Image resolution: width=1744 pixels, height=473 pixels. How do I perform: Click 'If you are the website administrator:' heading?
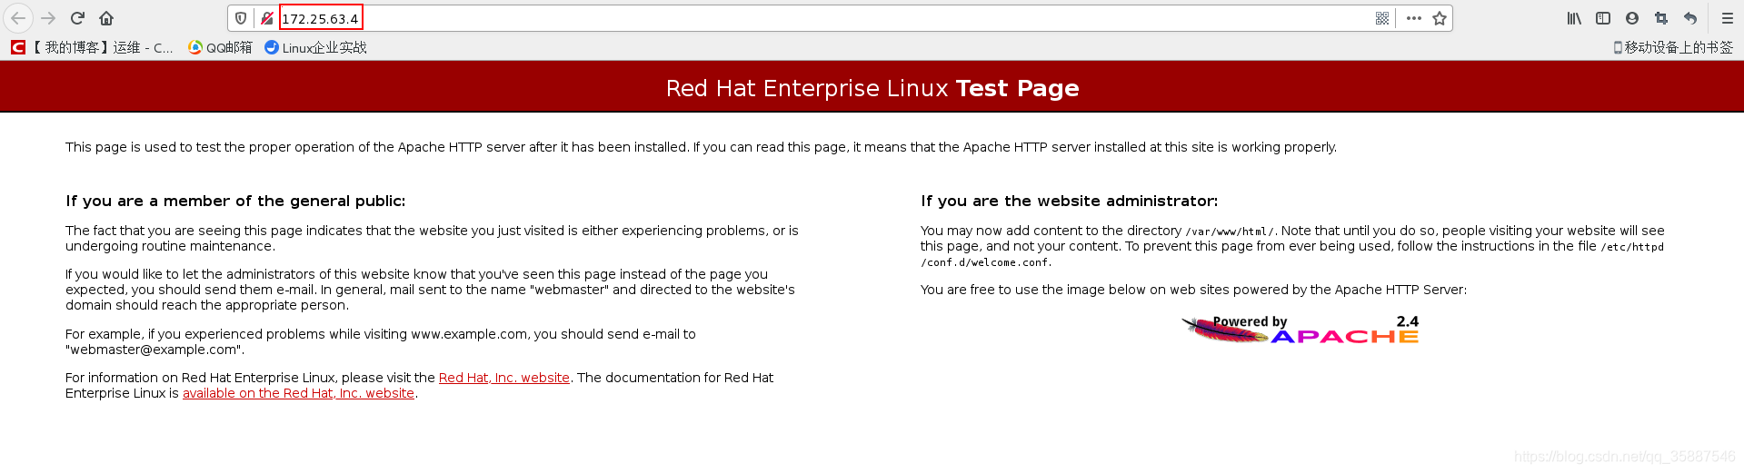pyautogui.click(x=1069, y=201)
